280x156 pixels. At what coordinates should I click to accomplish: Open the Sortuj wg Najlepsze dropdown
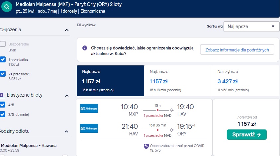pos(251,27)
